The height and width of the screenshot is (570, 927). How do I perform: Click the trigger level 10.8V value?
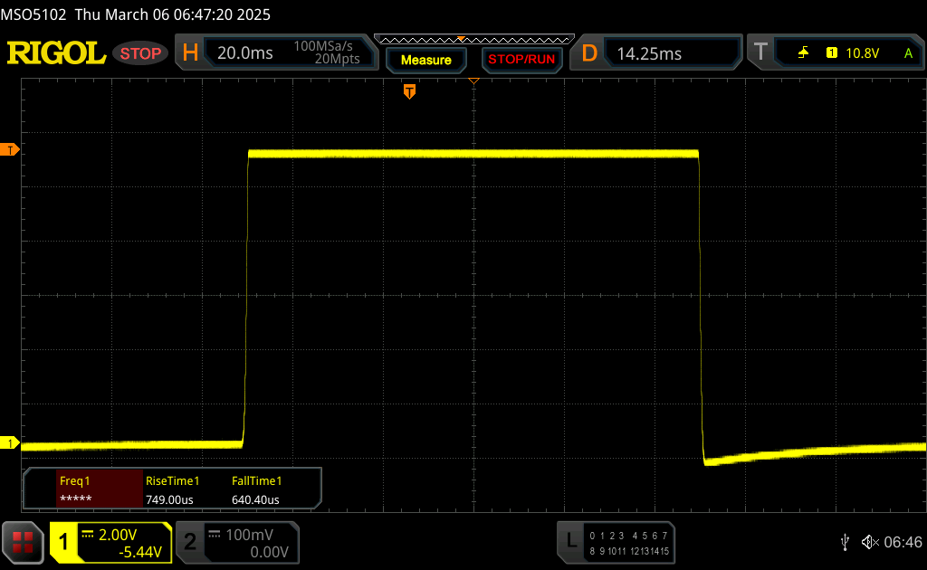[862, 53]
